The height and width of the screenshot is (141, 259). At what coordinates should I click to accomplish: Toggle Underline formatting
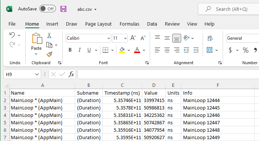click(89, 50)
